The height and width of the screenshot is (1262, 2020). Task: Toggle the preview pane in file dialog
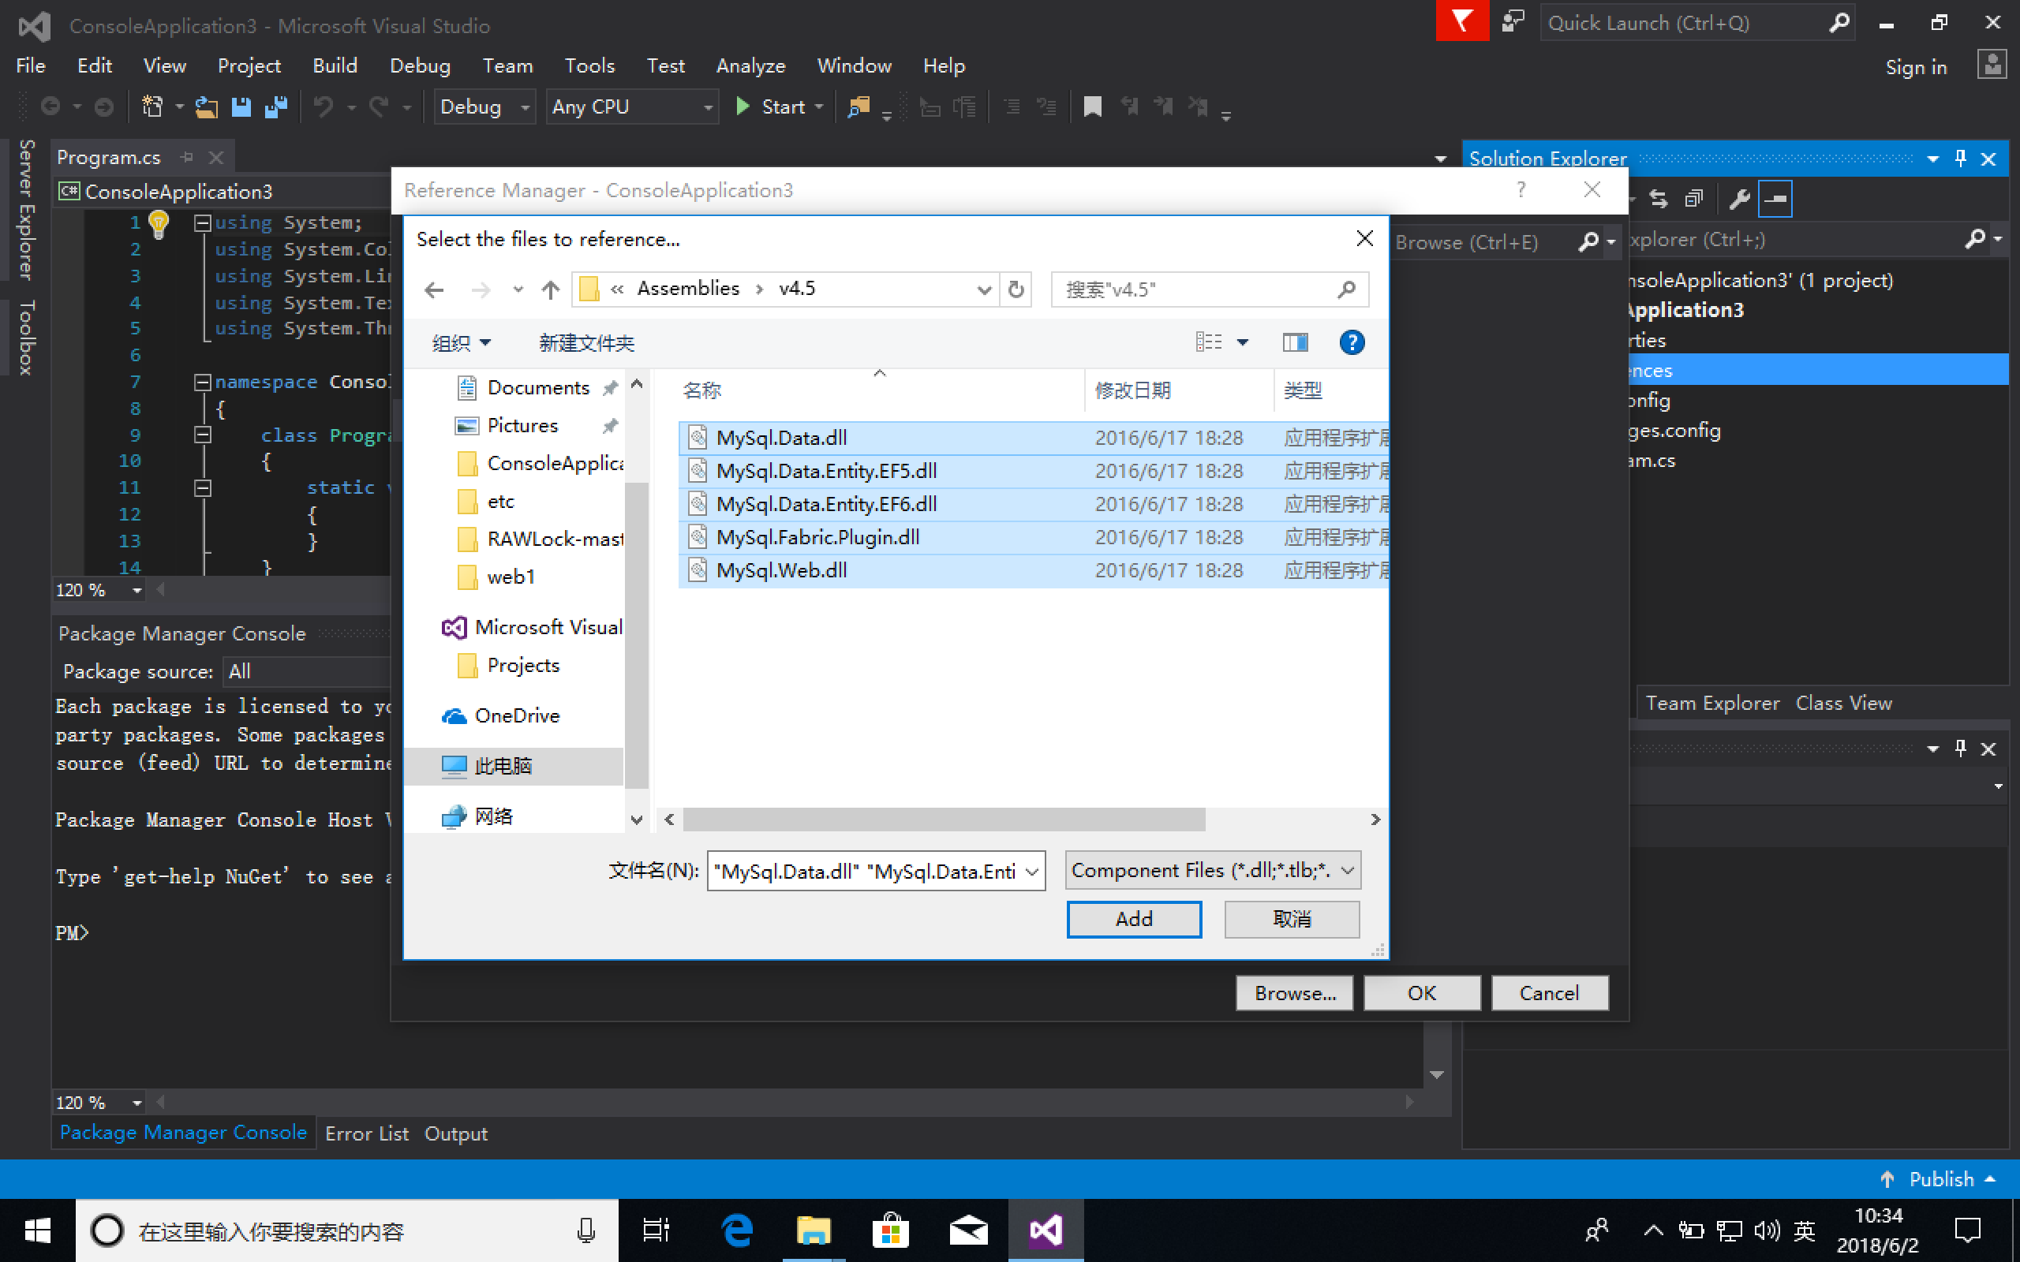pyautogui.click(x=1295, y=342)
